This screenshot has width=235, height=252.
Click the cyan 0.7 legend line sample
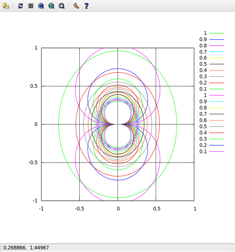point(217,52)
